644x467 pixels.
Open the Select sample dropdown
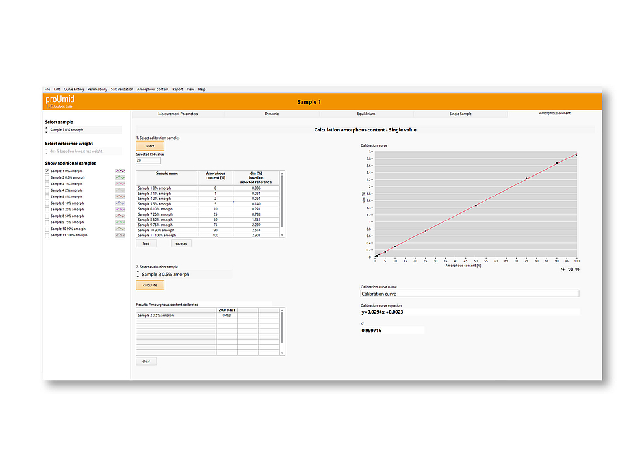[83, 129]
